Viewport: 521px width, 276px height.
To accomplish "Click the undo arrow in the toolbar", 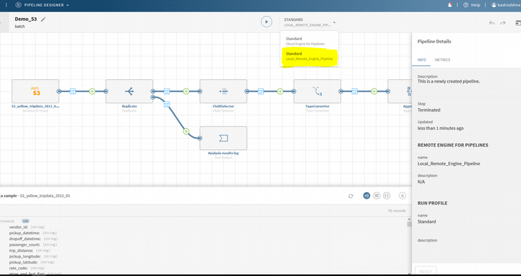I will [x=491, y=23].
